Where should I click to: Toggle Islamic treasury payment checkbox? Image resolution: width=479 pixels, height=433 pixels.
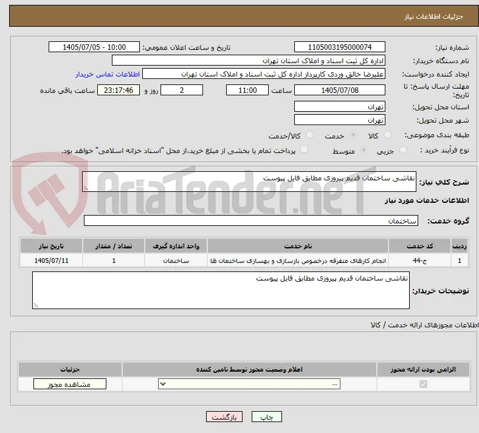point(304,149)
